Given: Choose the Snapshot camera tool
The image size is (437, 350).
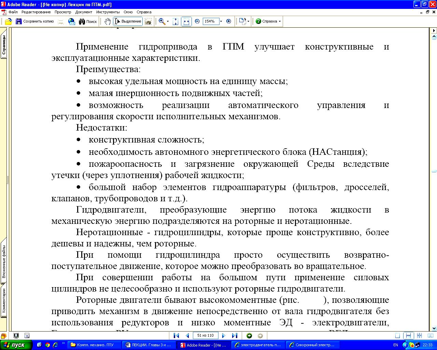Looking at the screenshot, I should pos(148,21).
